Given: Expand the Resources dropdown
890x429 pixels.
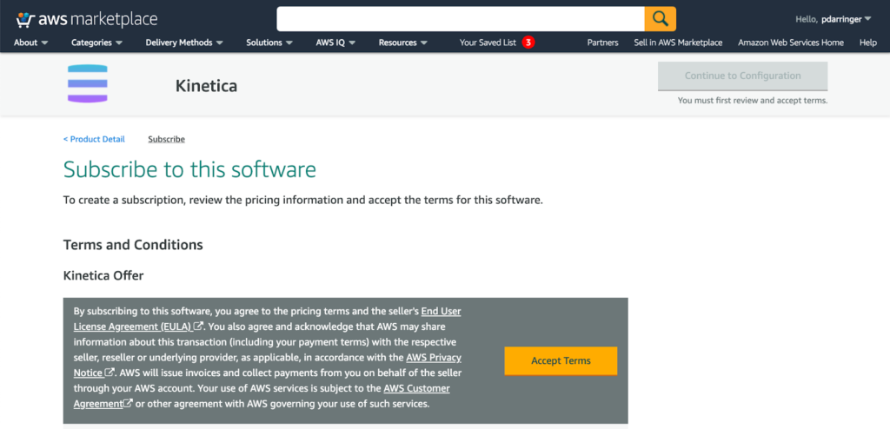Looking at the screenshot, I should click(x=403, y=43).
